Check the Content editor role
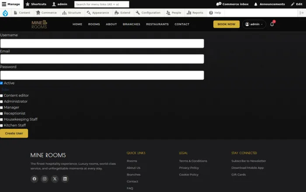 1,96
